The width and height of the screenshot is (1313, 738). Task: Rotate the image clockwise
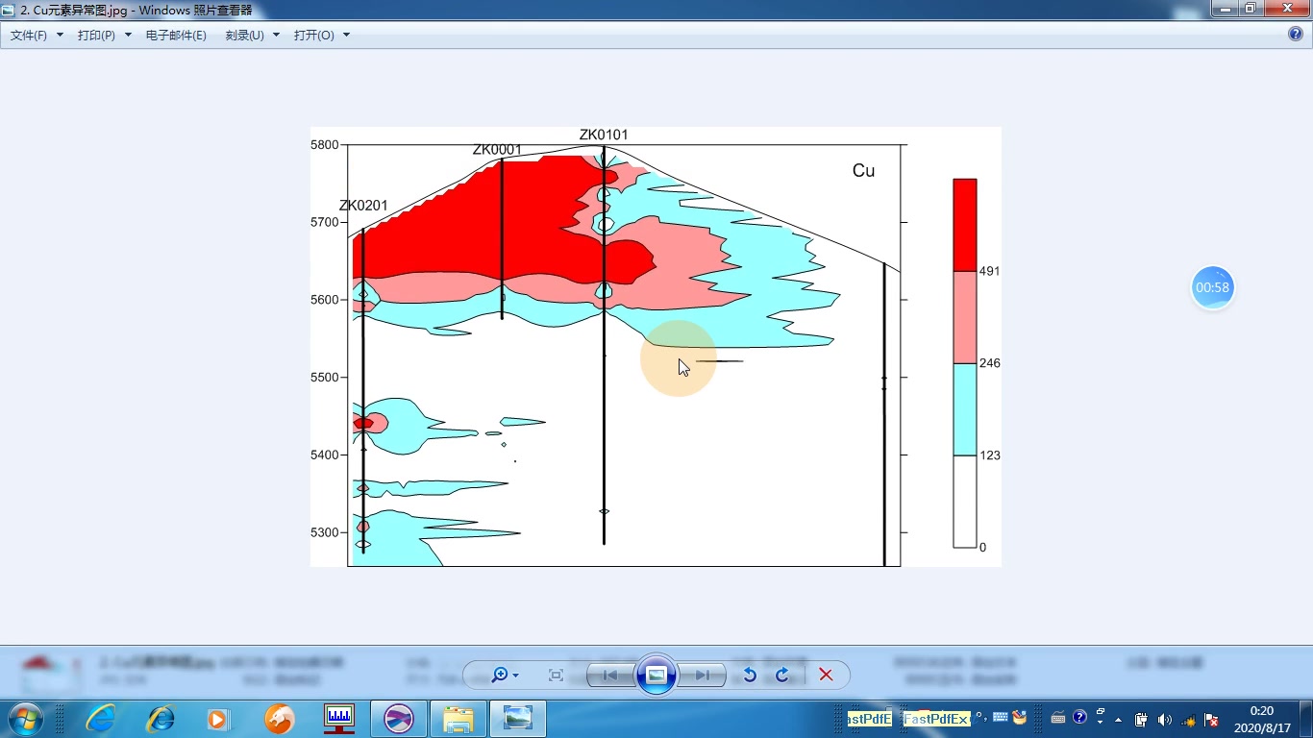[x=781, y=676]
